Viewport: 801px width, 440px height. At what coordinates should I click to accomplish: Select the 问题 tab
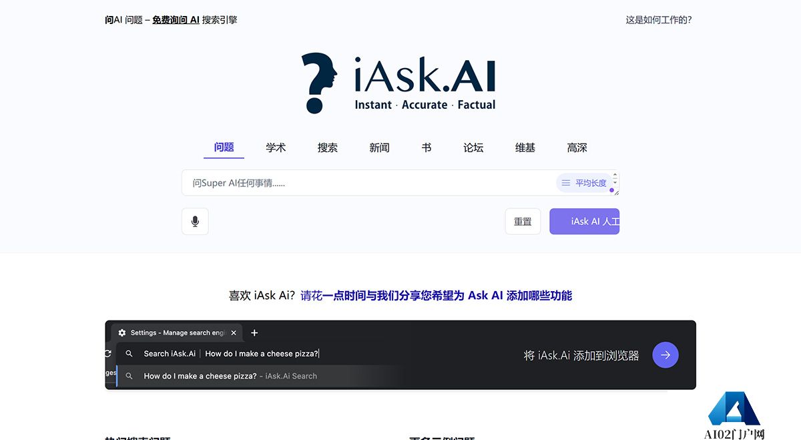tap(224, 148)
